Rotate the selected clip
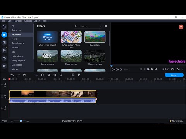This screenshot has height=139, width=186. [x=43, y=75]
